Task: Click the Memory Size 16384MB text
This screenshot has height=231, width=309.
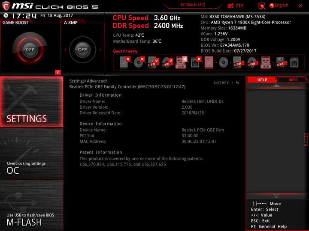Action: (x=224, y=28)
